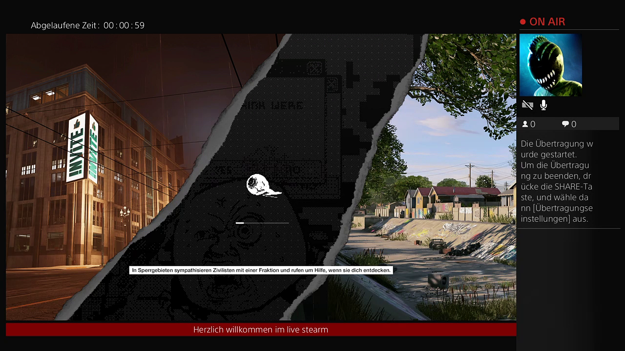
Task: Click the loading progress bar
Action: point(262,223)
